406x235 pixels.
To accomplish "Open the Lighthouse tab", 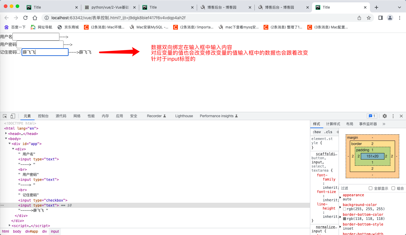I will tap(184, 116).
